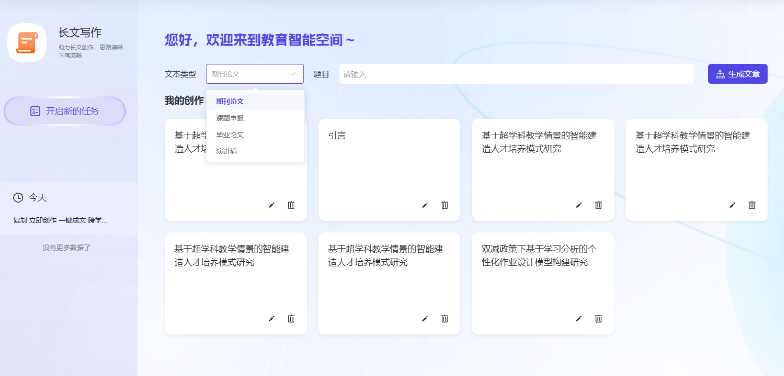Click the trash icon on the bottom-left card
Image resolution: width=784 pixels, height=376 pixels.
pos(291,319)
